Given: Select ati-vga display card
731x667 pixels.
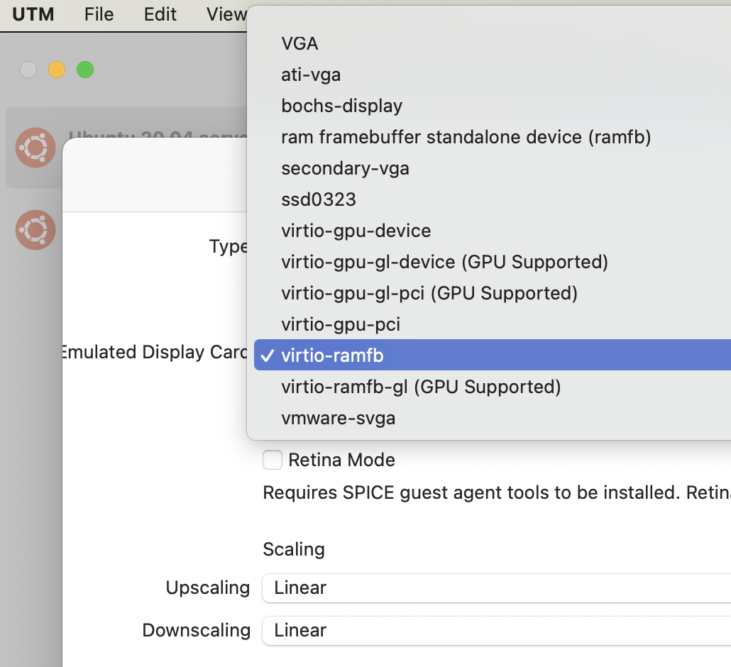Looking at the screenshot, I should (311, 75).
